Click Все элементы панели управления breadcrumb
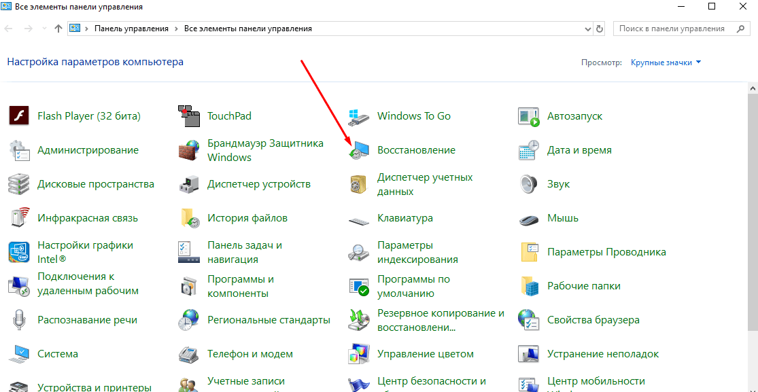The width and height of the screenshot is (758, 392). pyautogui.click(x=248, y=29)
